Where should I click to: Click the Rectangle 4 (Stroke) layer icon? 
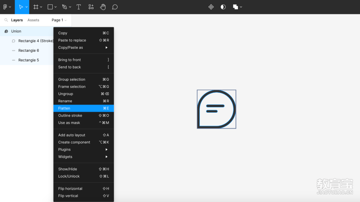(14, 41)
